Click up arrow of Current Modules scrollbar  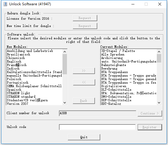click(159, 52)
